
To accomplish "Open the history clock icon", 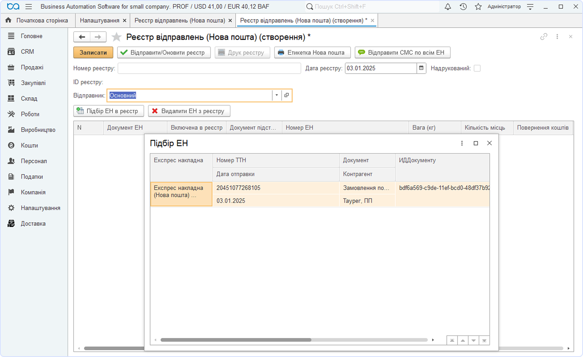I will point(463,7).
